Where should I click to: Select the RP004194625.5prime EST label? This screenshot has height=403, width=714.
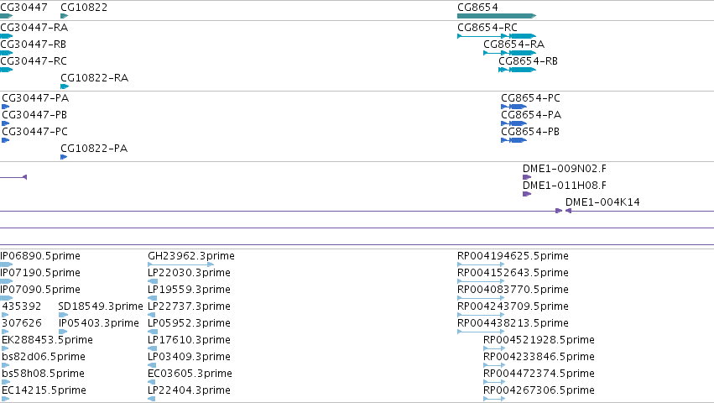point(513,256)
